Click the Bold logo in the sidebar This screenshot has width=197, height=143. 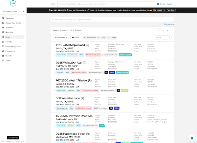pos(13,3)
